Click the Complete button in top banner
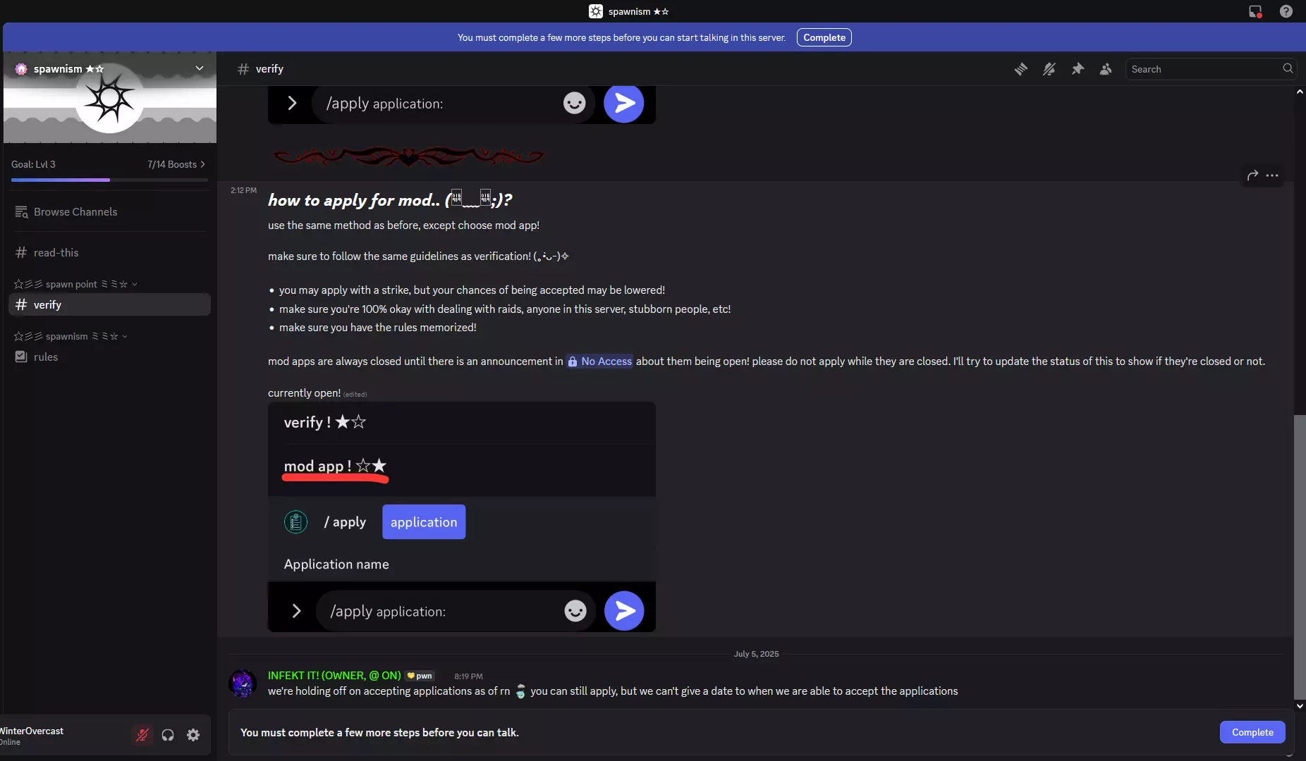1306x761 pixels. [x=824, y=37]
